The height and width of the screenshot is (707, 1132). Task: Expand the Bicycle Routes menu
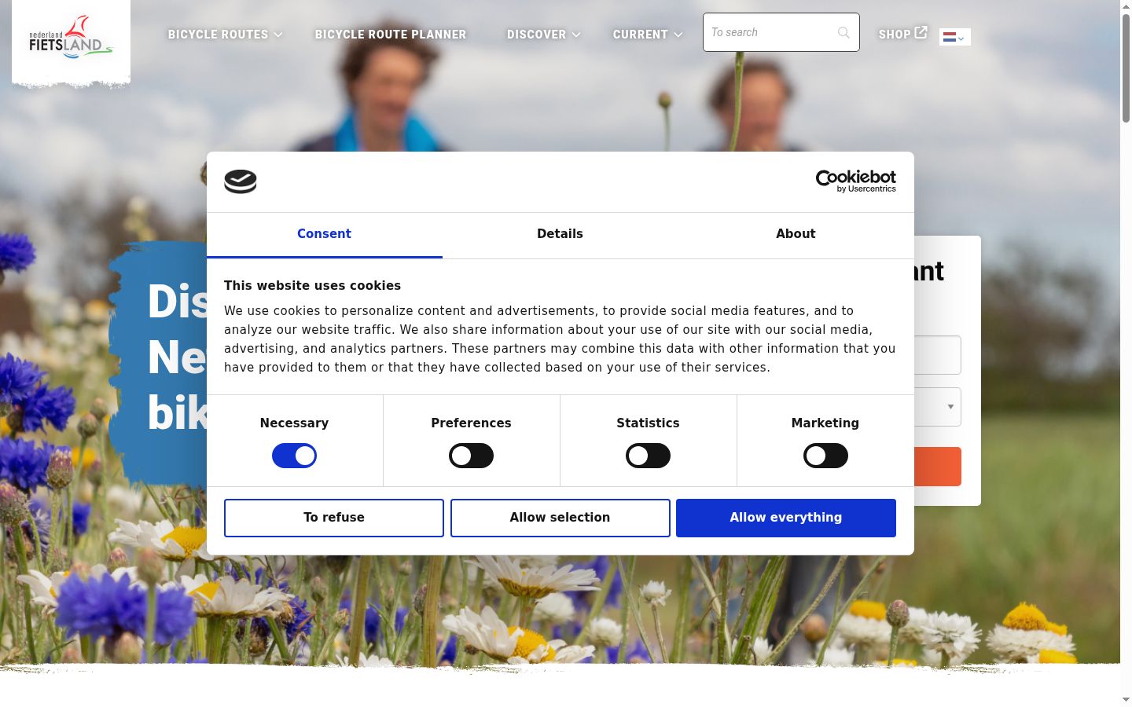coord(225,35)
